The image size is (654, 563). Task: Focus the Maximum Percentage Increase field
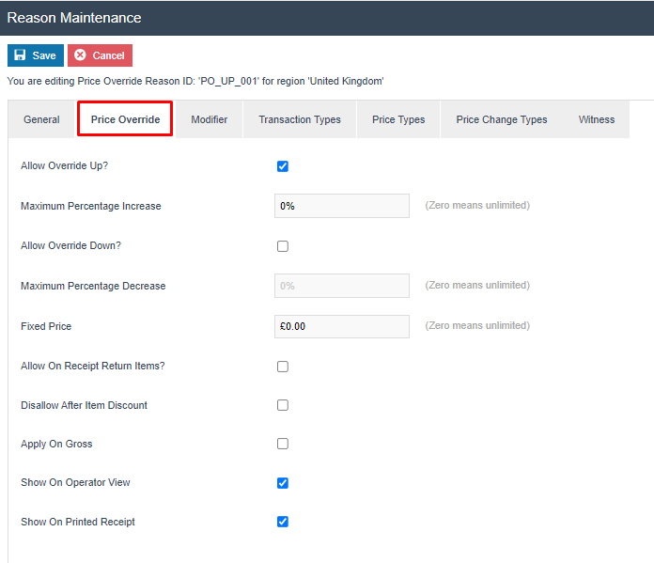coord(342,206)
